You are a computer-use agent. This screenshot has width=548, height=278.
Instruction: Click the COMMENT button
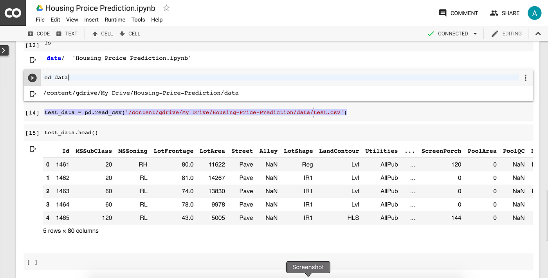click(459, 13)
